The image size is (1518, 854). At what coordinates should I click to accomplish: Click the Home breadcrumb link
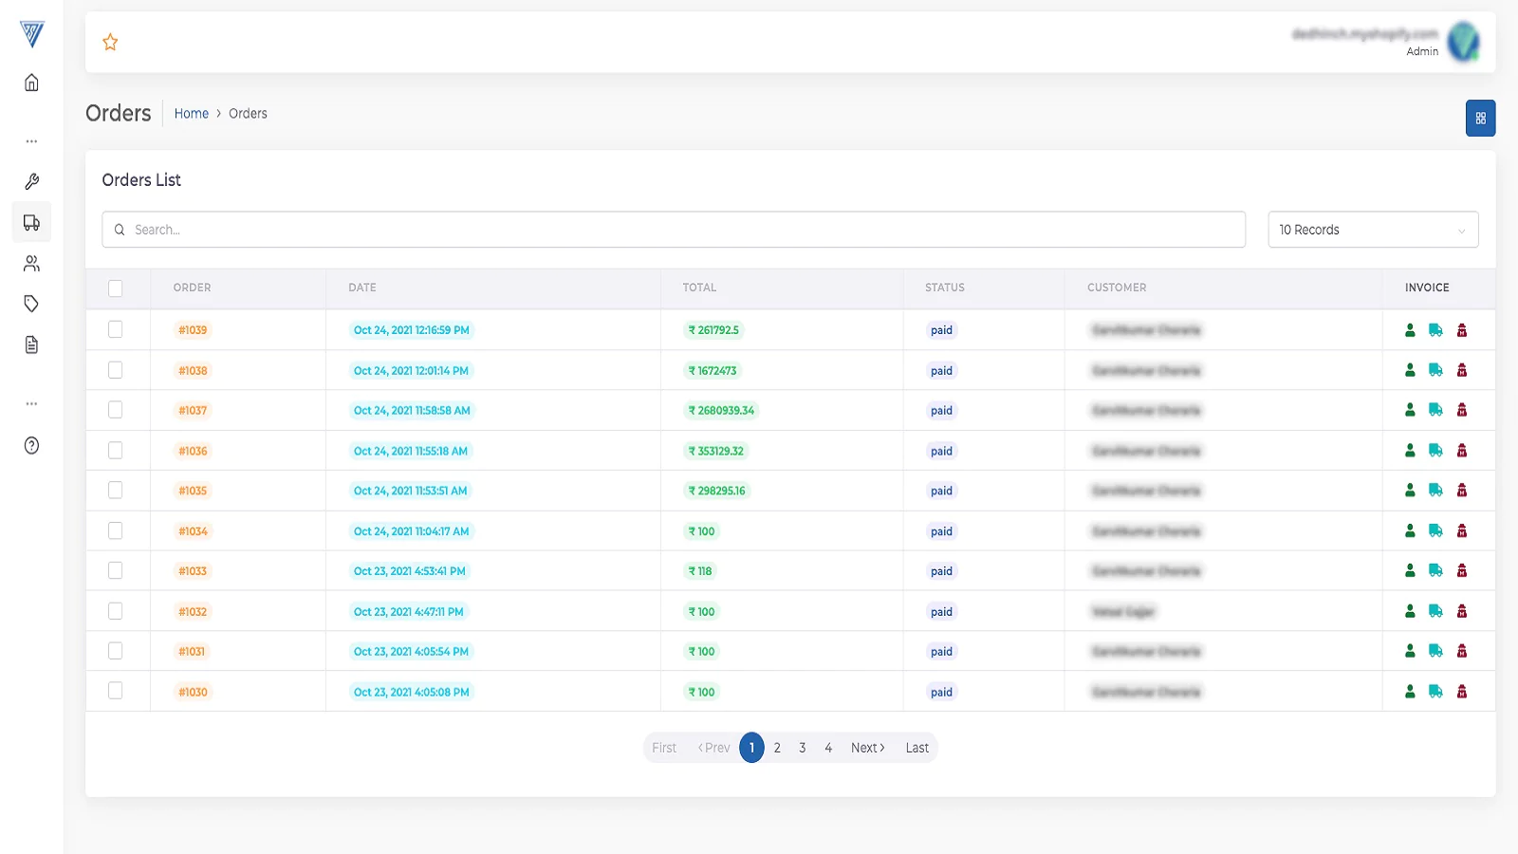pyautogui.click(x=191, y=114)
